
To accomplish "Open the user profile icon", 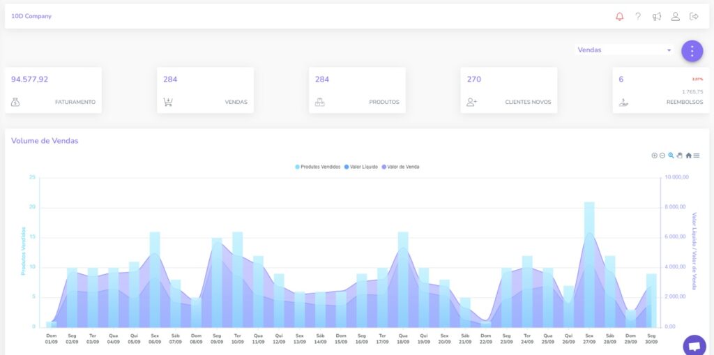I will [x=675, y=17].
